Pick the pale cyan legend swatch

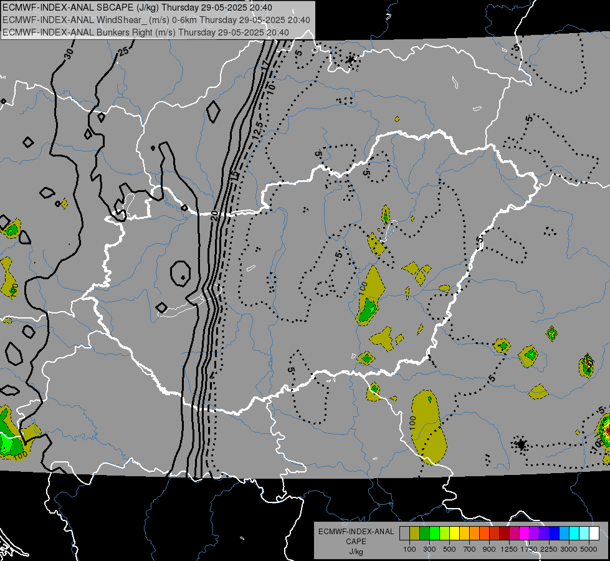click(584, 533)
